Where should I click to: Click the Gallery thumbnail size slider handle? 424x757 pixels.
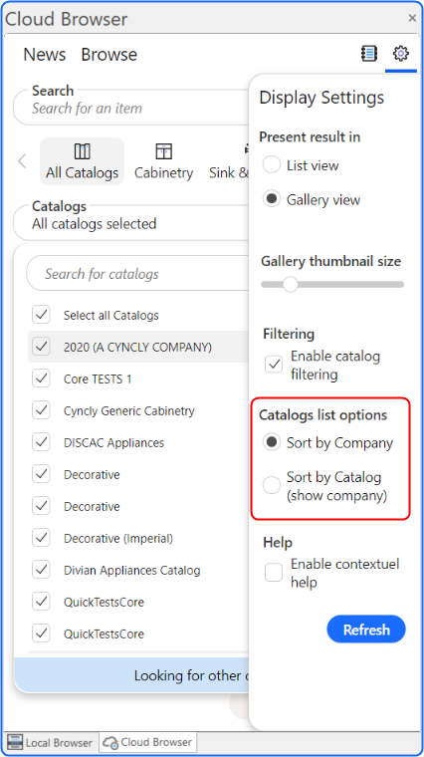point(290,284)
